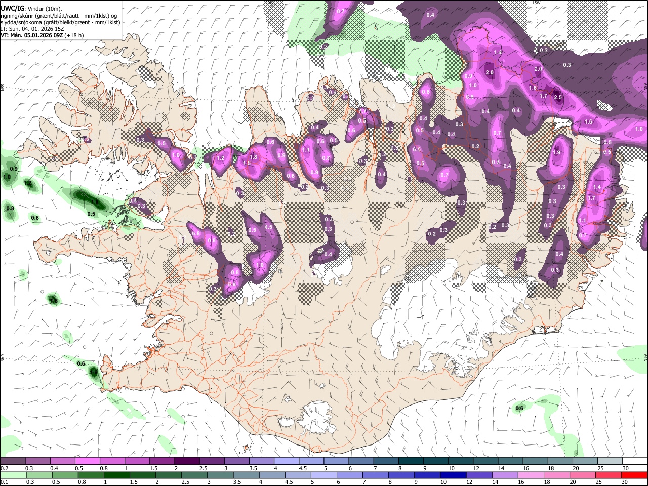Click the "15W" longitude label on the map edge
648x486 pixels.
pyautogui.click(x=536, y=3)
